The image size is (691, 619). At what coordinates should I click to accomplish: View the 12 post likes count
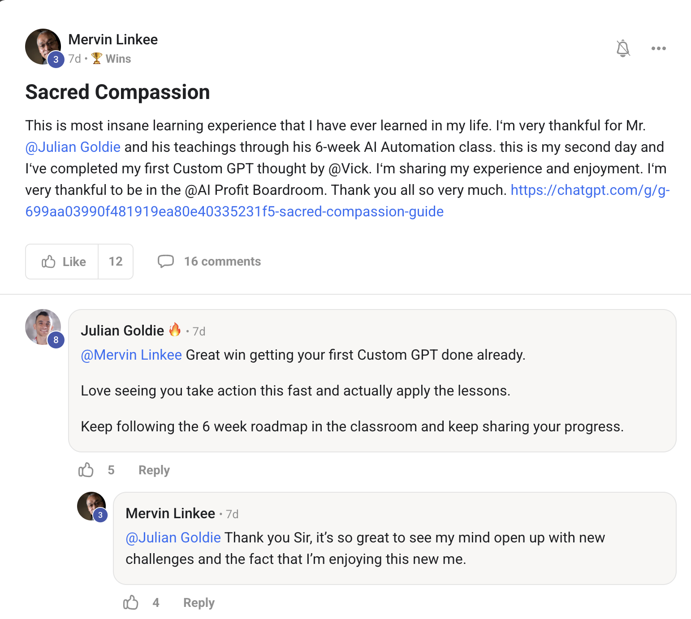click(116, 262)
